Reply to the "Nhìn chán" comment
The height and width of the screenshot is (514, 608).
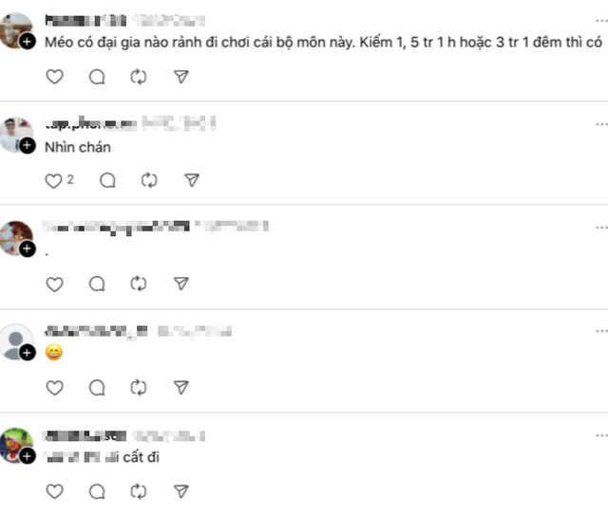coord(107,180)
